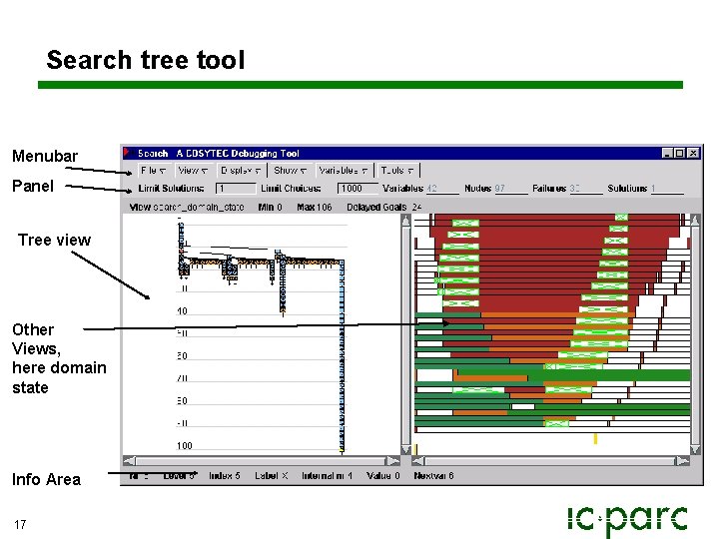The width and height of the screenshot is (719, 539).
Task: Click domain state view scroll-right arrow
Action: [683, 460]
